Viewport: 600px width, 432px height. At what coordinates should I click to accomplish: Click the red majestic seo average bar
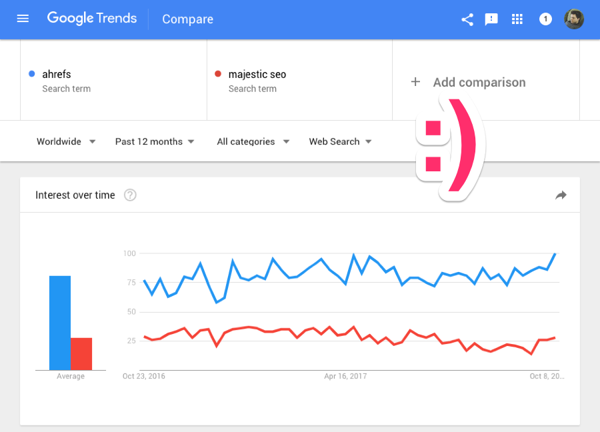[81, 354]
